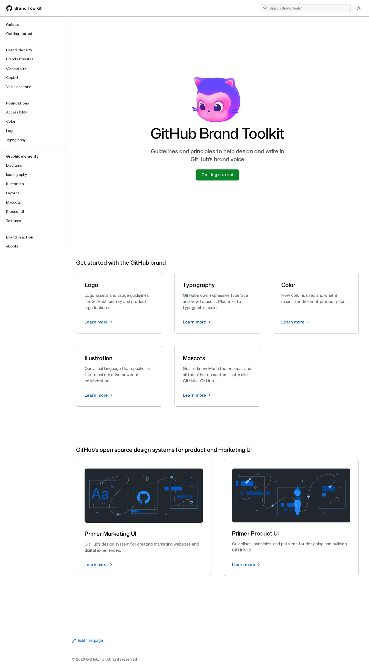Click the chevron in Primer Product UI card
Viewport: 369px width, 668px height.
(259, 565)
